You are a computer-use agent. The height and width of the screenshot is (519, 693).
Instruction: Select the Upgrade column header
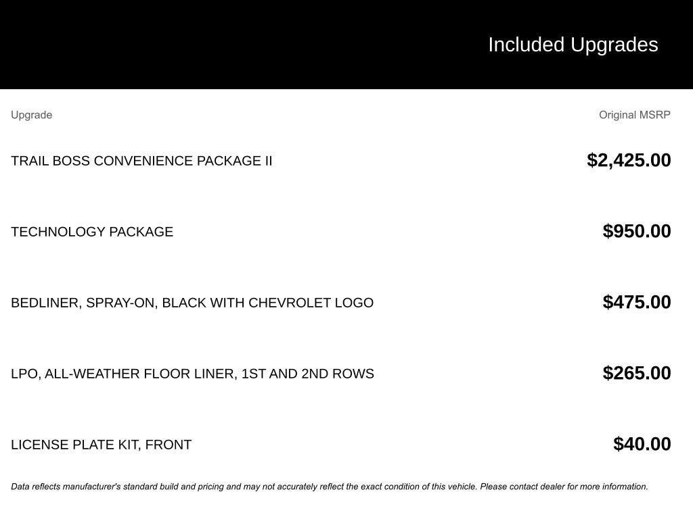click(31, 115)
